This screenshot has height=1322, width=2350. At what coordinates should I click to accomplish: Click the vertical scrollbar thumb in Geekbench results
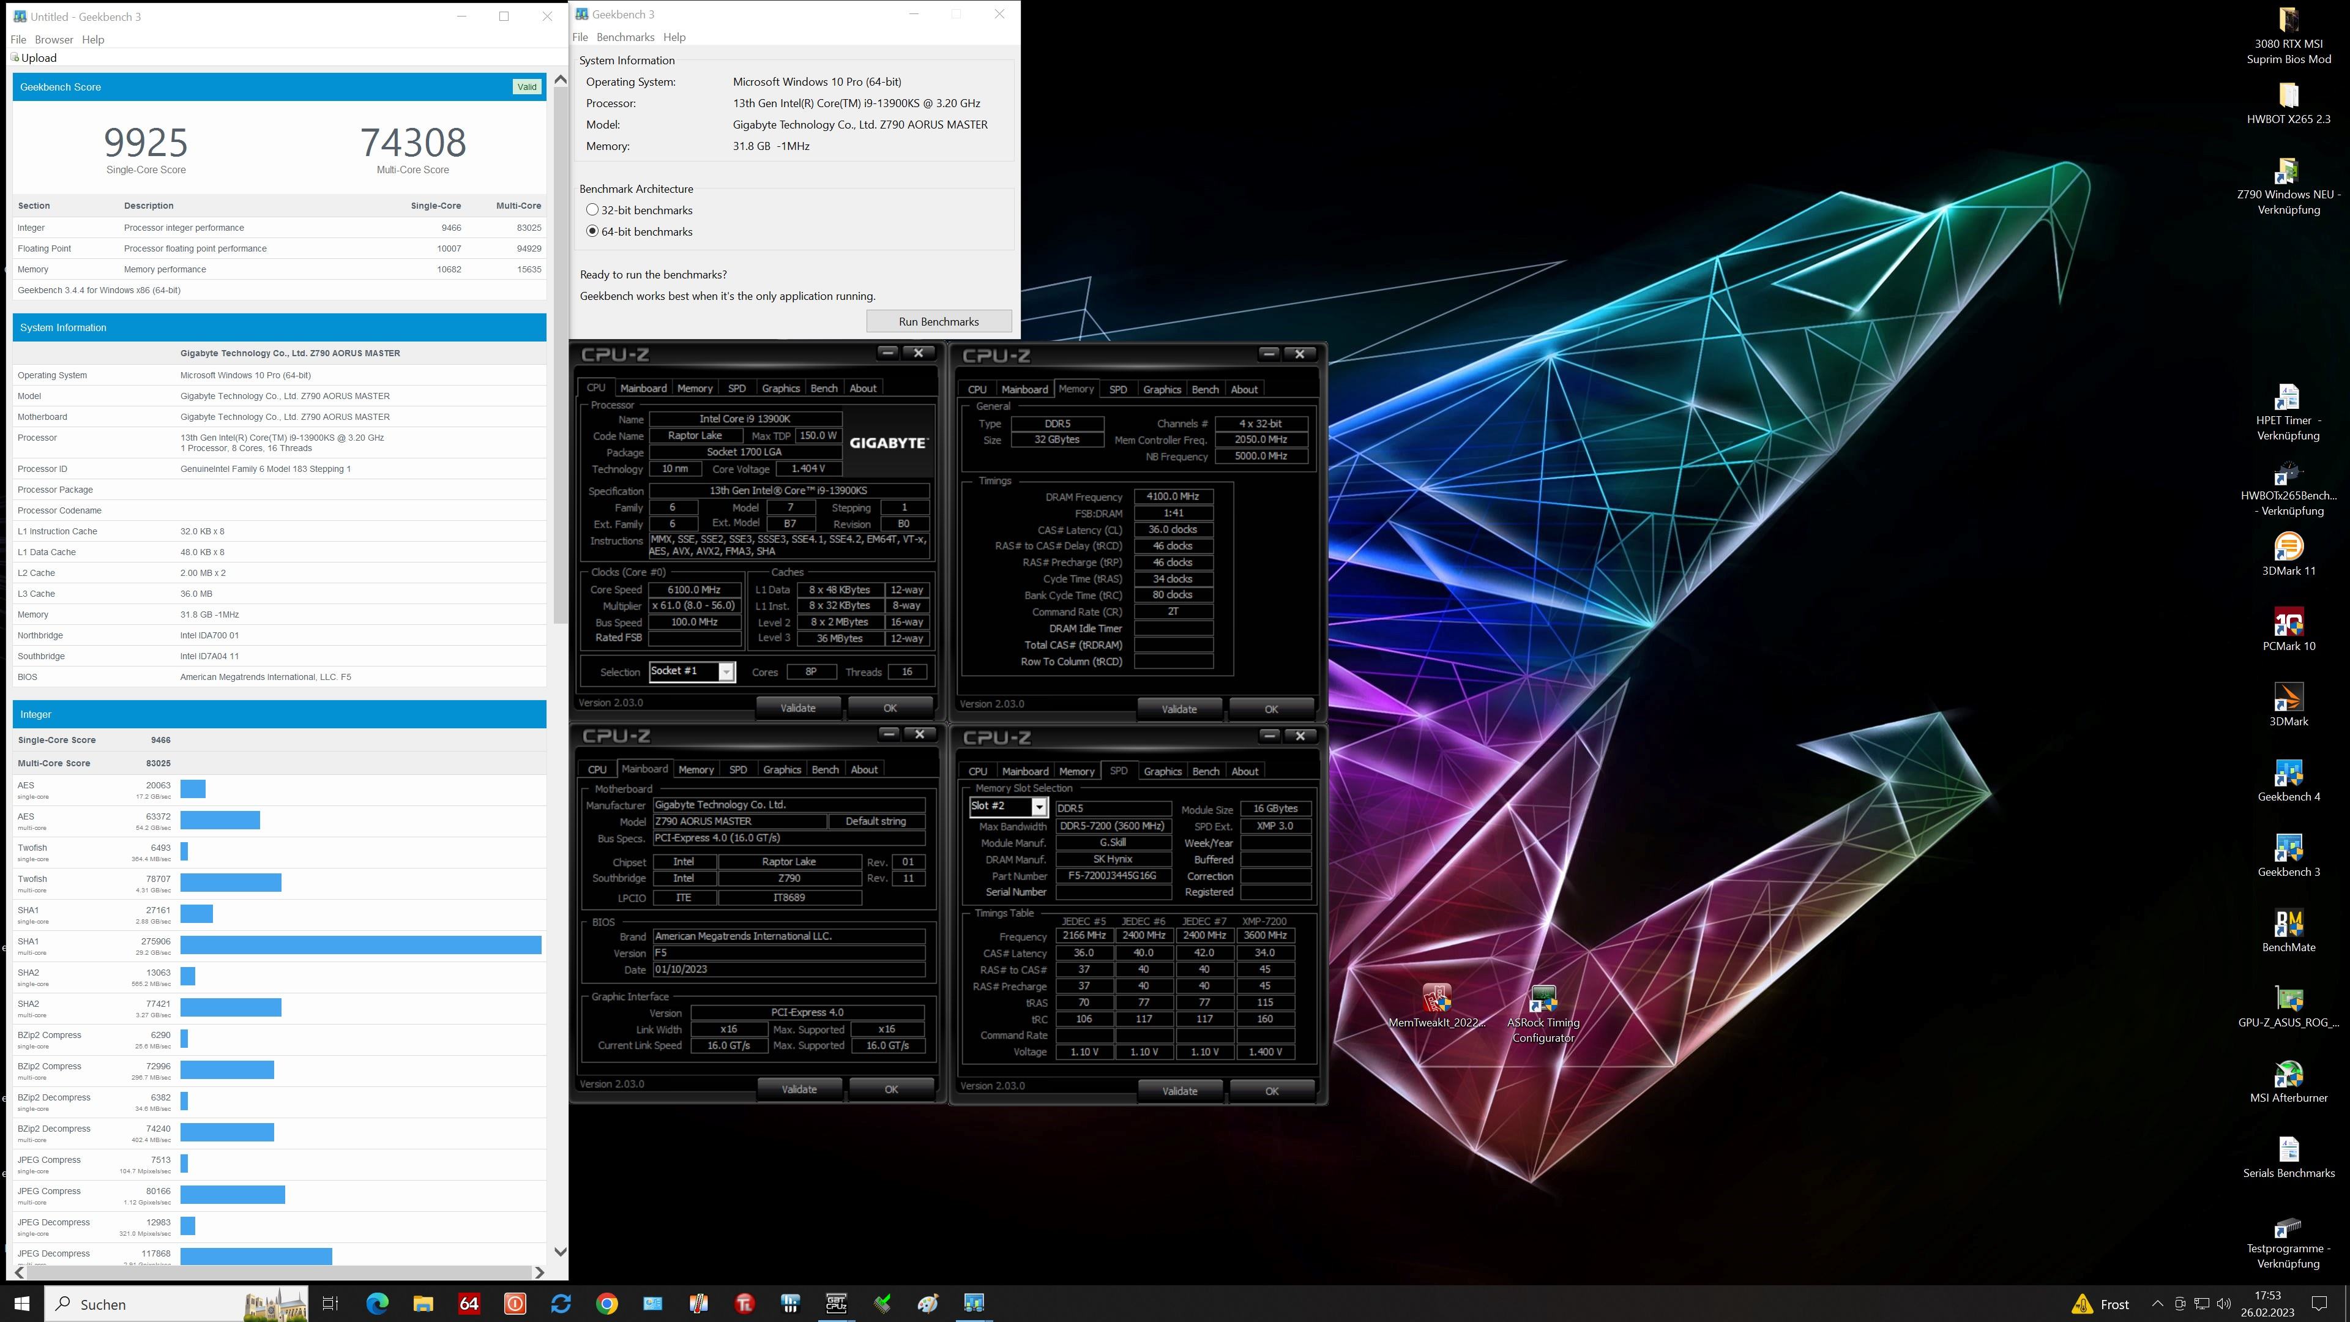[560, 356]
